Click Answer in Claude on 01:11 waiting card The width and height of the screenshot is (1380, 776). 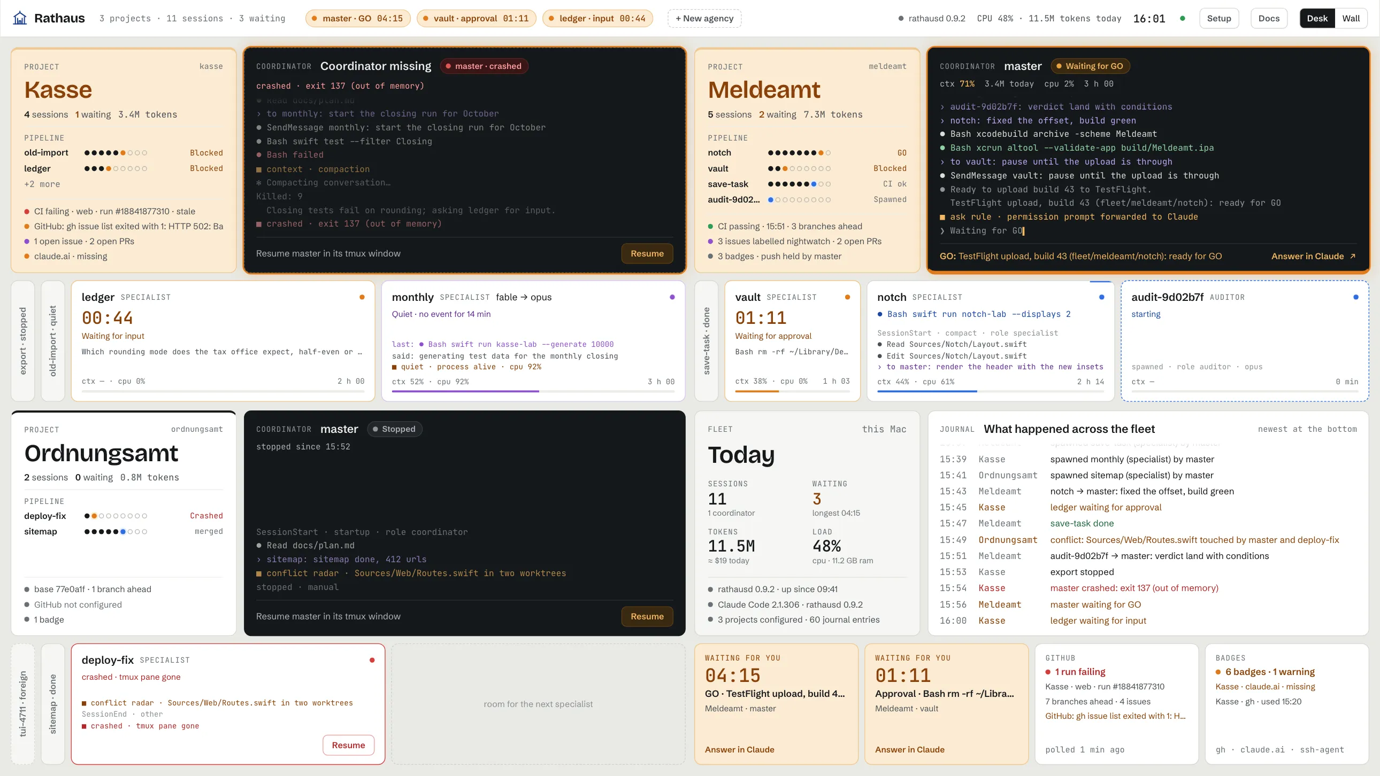(x=910, y=749)
